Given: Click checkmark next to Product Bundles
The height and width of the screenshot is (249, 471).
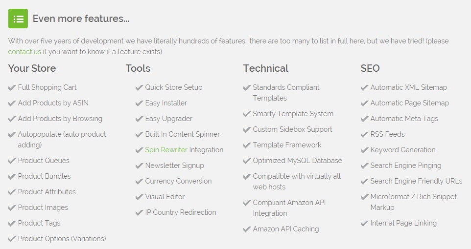Looking at the screenshot, I should point(12,177).
